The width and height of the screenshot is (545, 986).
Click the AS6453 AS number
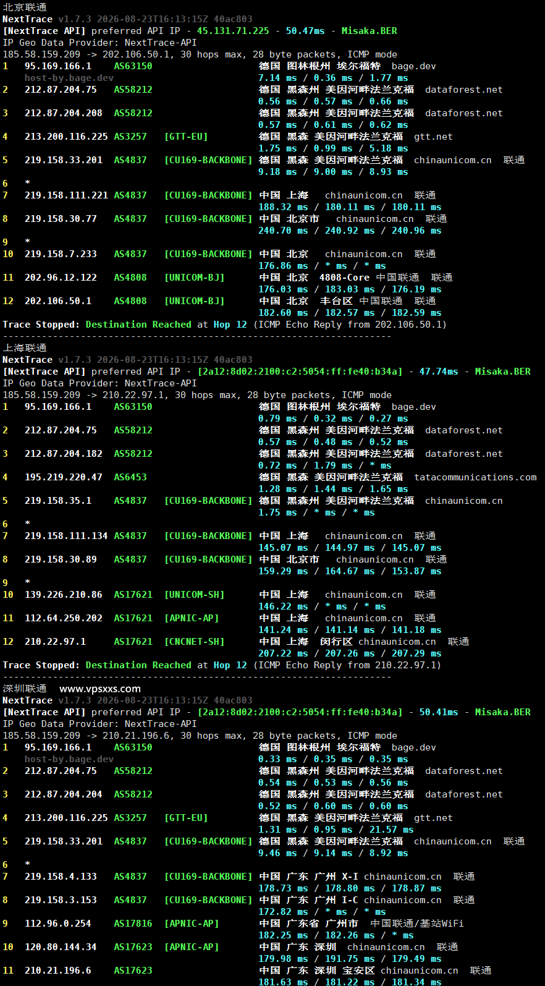coord(130,477)
